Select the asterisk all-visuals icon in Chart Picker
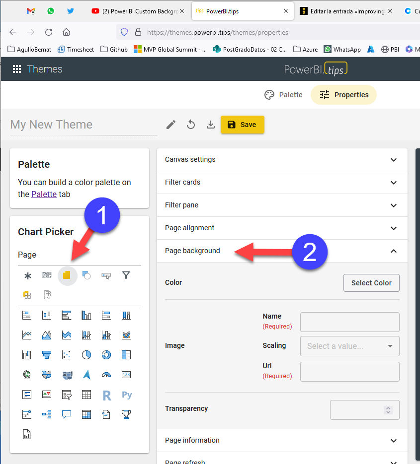The image size is (420, 464). tap(27, 276)
